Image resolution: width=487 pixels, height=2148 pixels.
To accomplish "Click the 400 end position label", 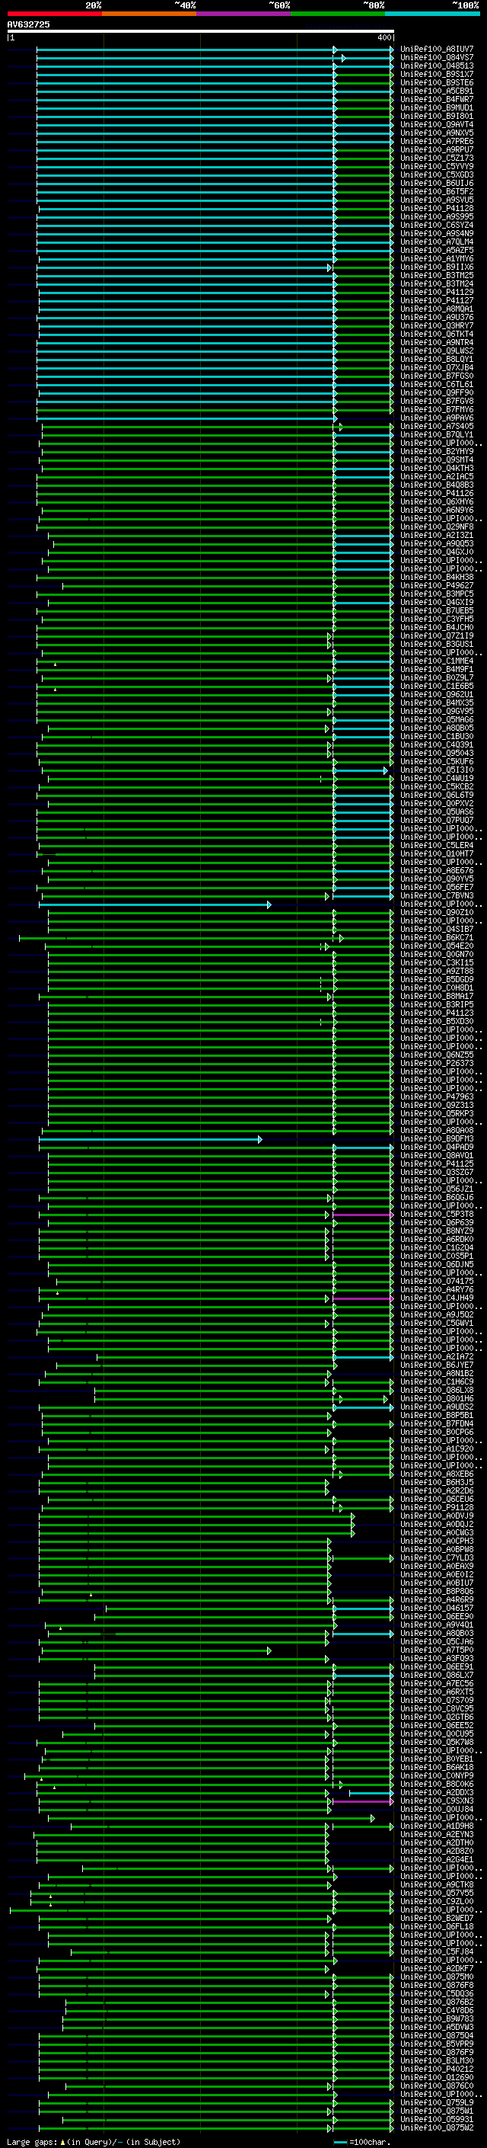I will (384, 37).
